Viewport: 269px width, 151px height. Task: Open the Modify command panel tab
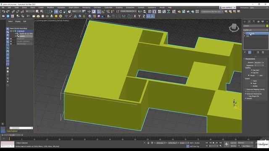pyautogui.click(x=249, y=21)
